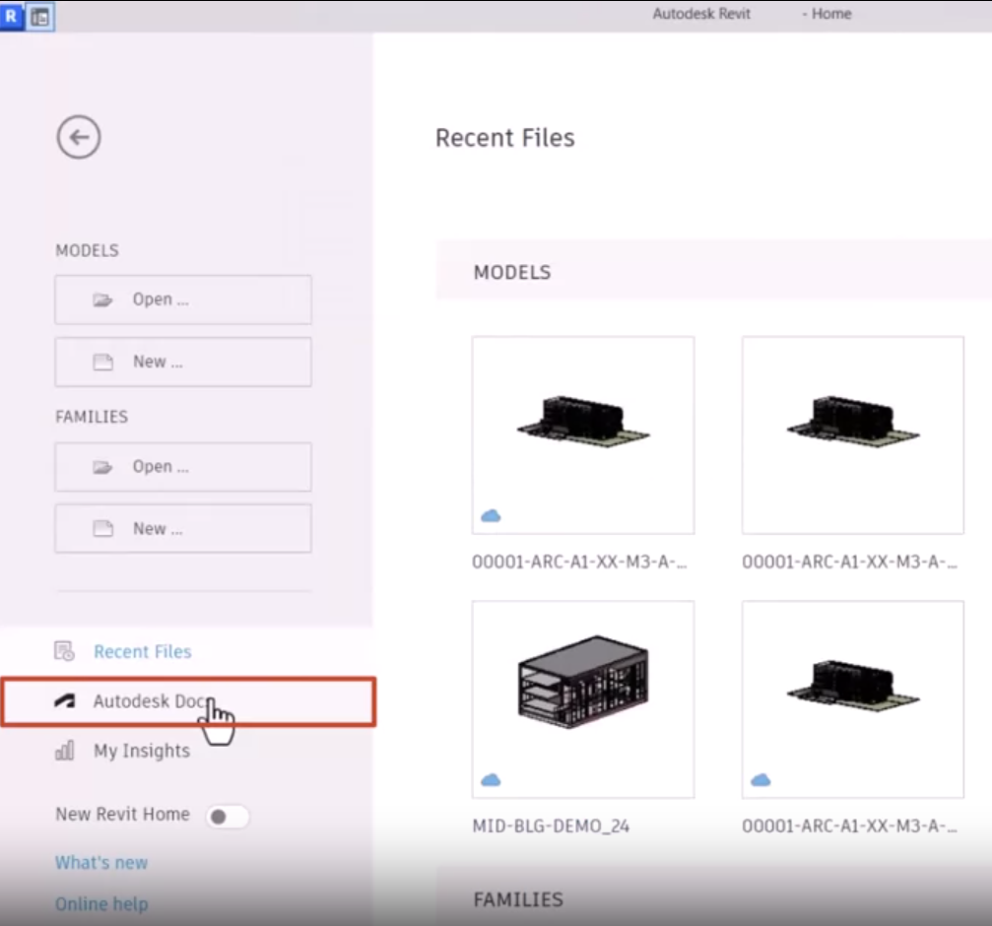Click the Home view icon beside the R logo
Screen dimensions: 992x926
[x=39, y=17]
